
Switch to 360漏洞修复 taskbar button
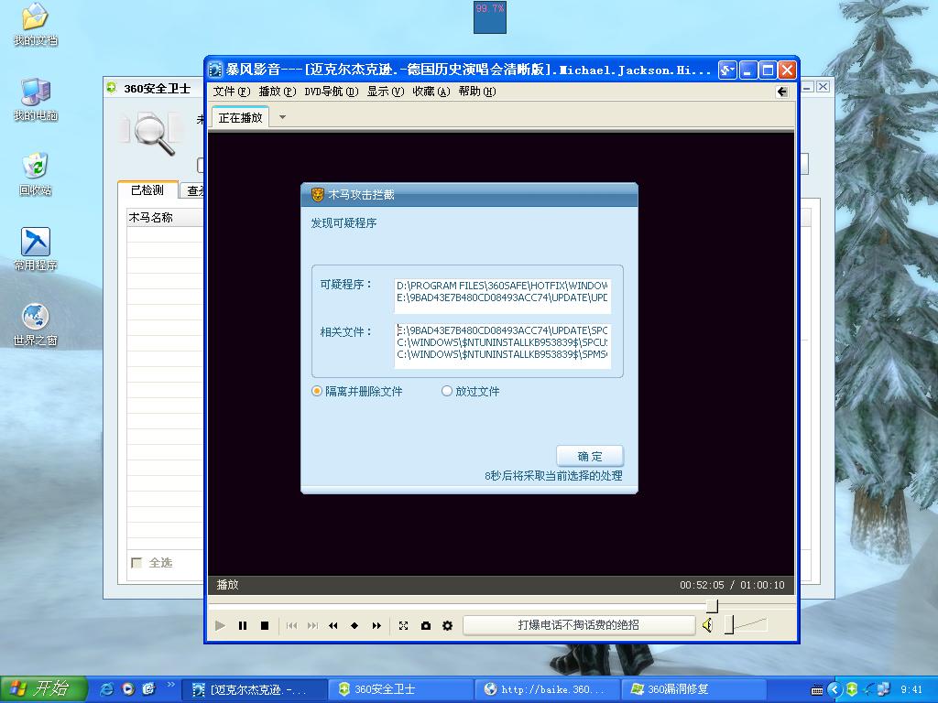[x=694, y=690]
